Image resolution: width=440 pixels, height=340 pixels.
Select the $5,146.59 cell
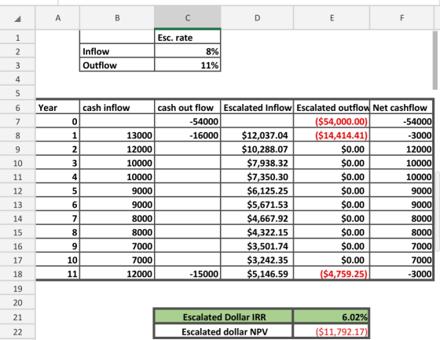257,274
